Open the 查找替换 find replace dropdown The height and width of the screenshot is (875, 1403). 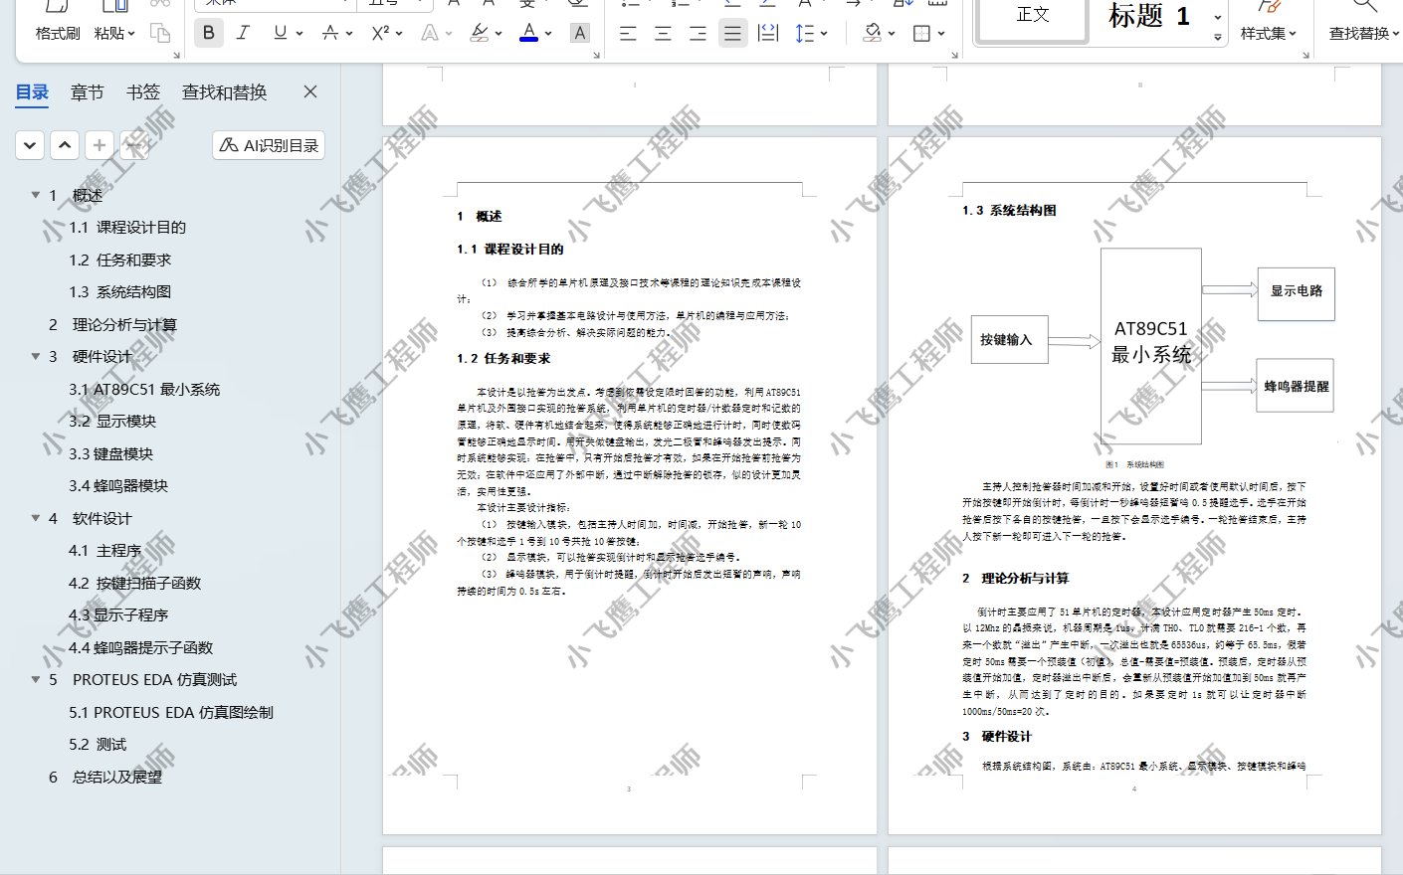(1364, 33)
